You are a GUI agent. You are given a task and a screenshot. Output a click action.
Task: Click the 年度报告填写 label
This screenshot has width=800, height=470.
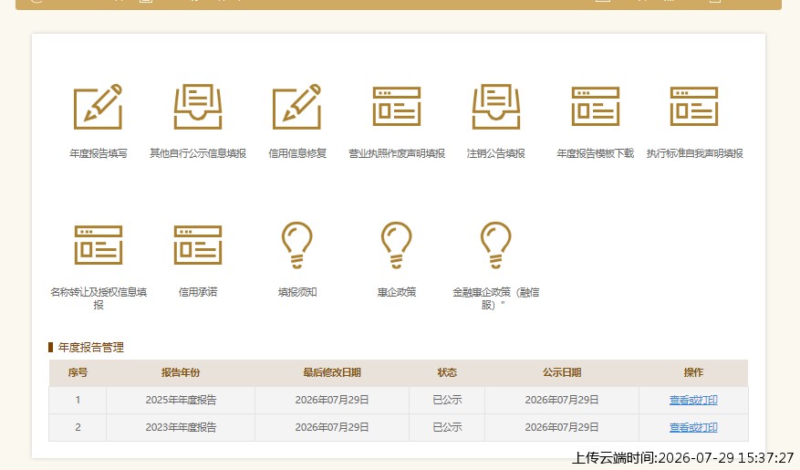click(x=98, y=153)
